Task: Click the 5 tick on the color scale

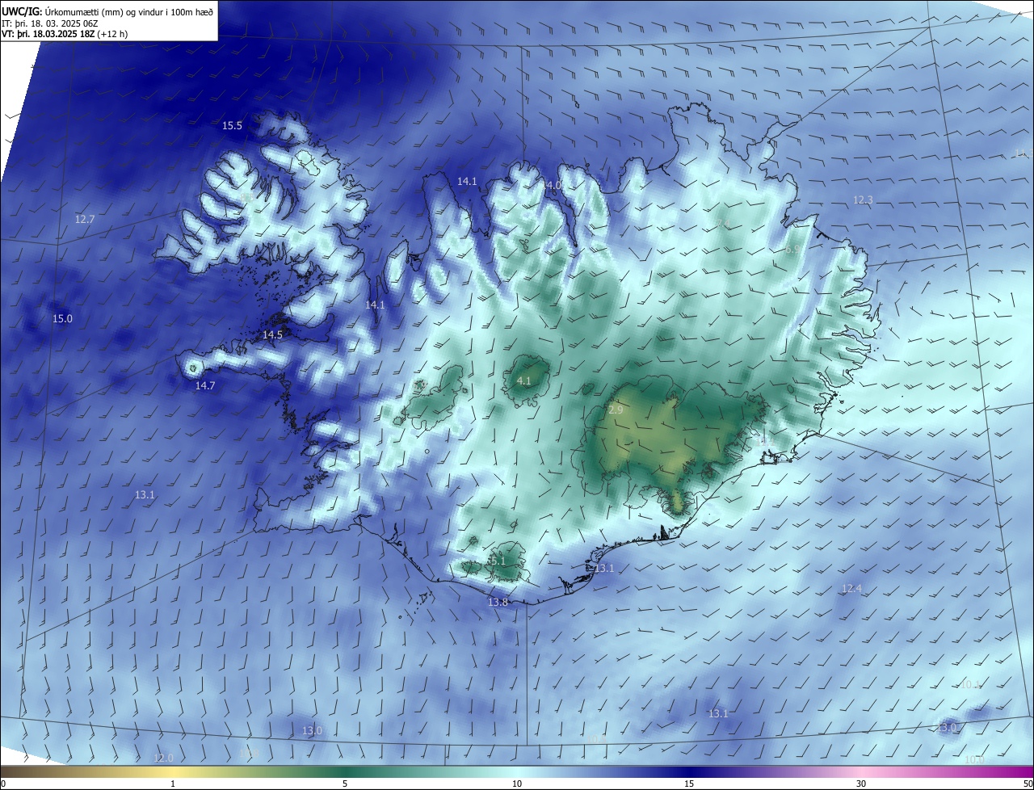Action: [345, 784]
